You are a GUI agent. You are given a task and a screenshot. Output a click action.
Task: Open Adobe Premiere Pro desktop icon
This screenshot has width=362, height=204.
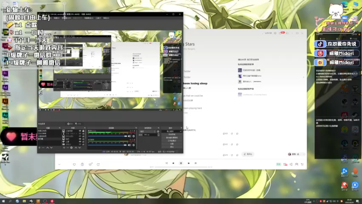pos(5,73)
